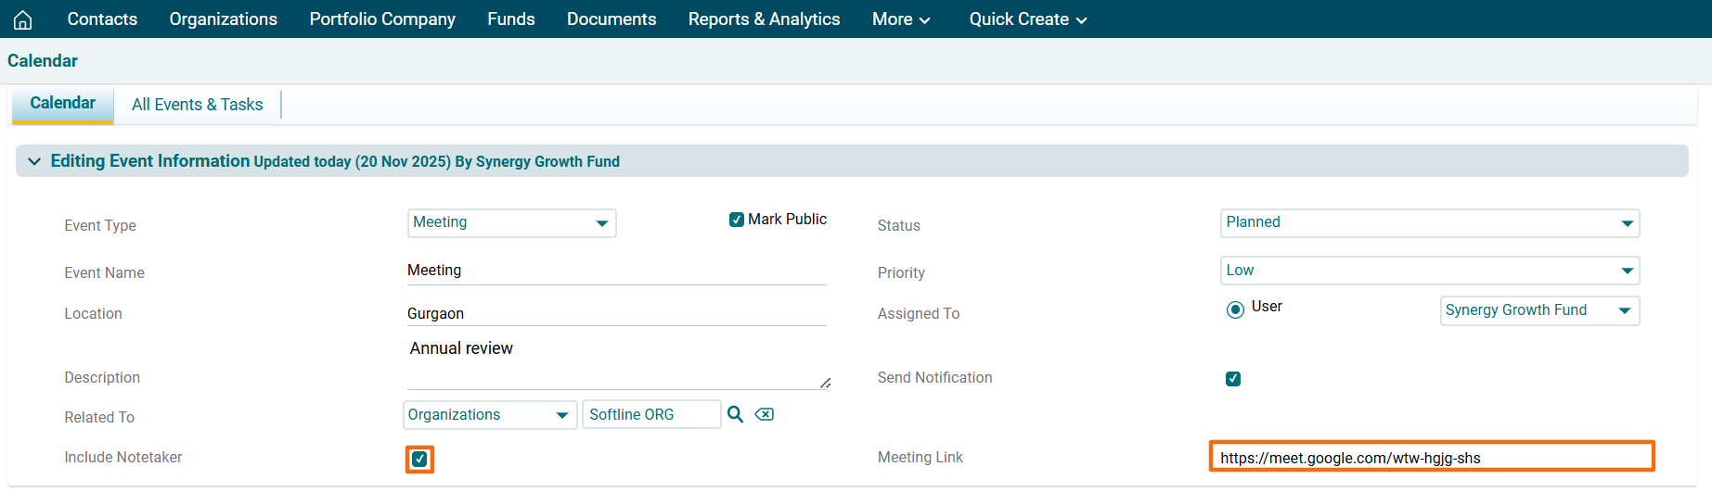Click the Description text area
Image resolution: width=1712 pixels, height=492 pixels.
click(616, 361)
